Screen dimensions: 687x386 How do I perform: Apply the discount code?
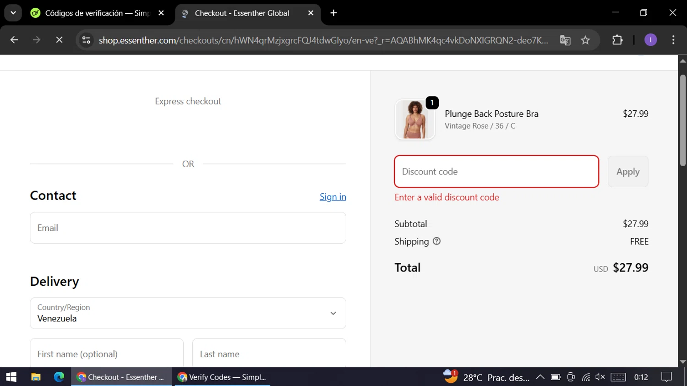pyautogui.click(x=628, y=172)
